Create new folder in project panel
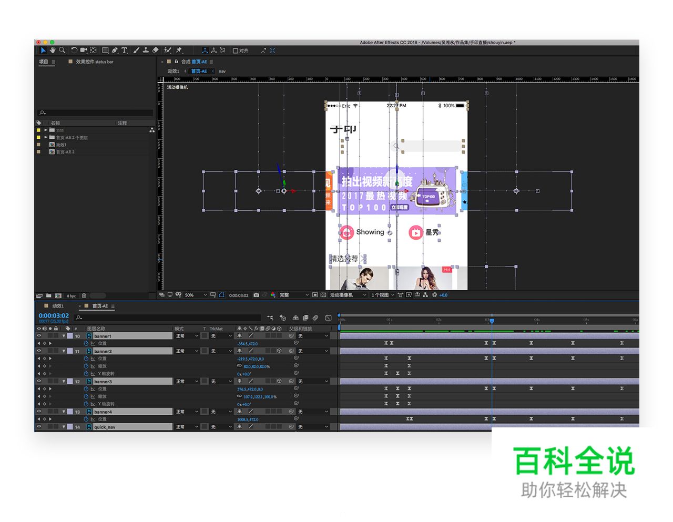Screen dimensions: 673x522 [x=48, y=295]
